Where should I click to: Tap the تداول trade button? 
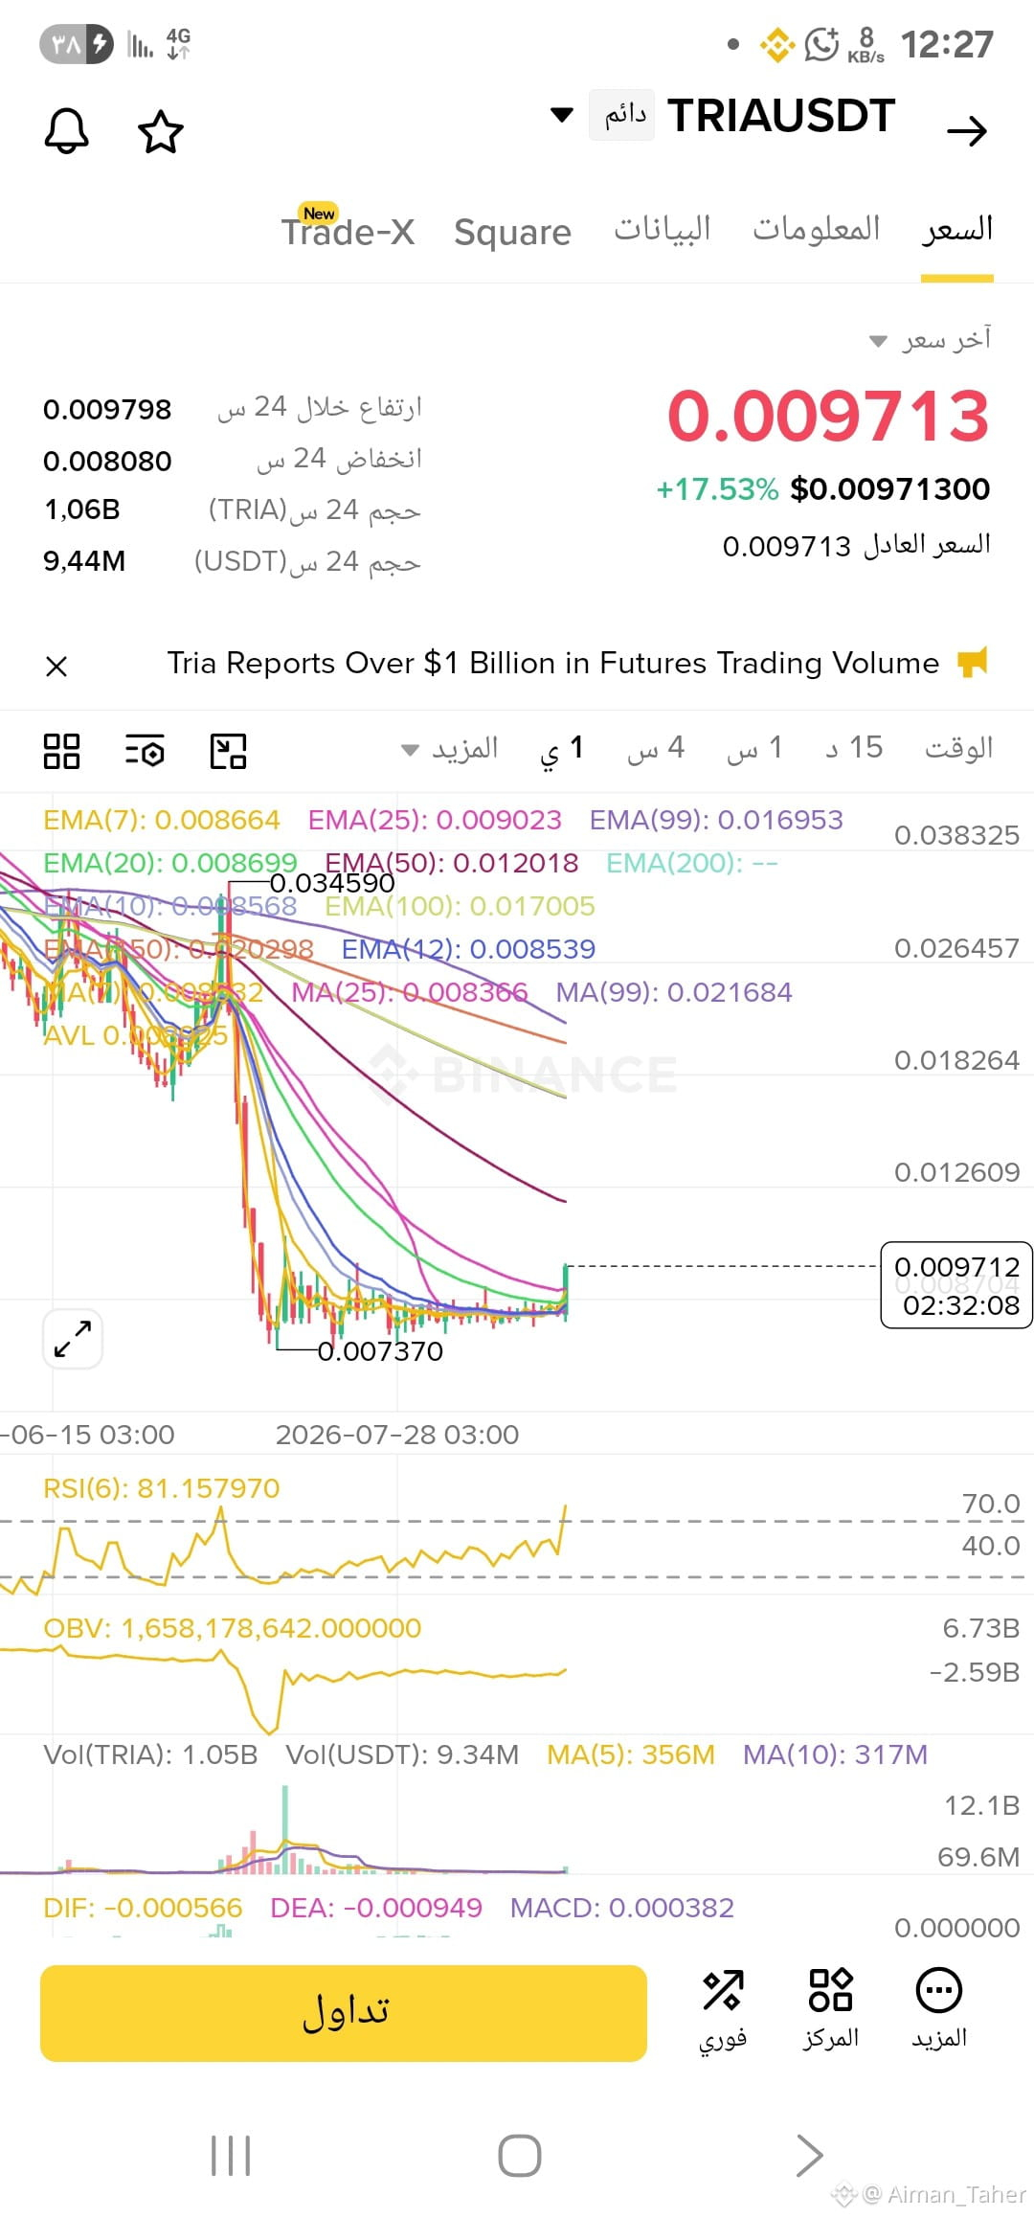pyautogui.click(x=344, y=2013)
